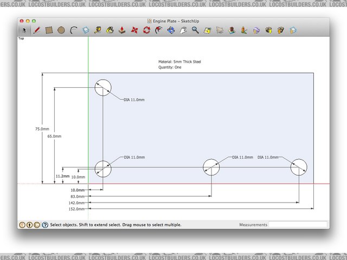
Task: Choose the Pan hand tool
Action: coord(183,30)
